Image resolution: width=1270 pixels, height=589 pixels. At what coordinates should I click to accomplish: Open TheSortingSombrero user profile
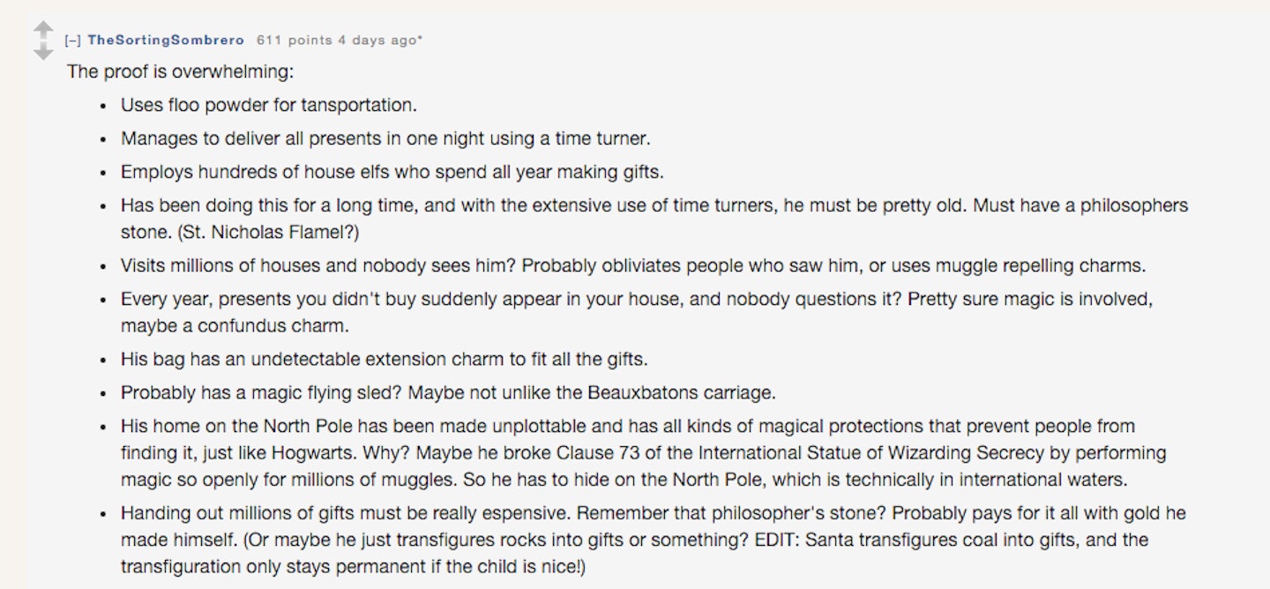[x=165, y=41]
